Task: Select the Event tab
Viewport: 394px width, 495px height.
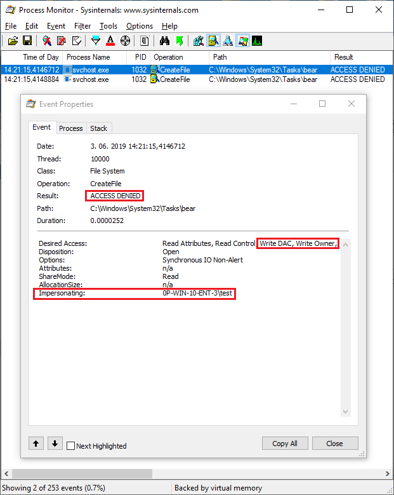Action: [x=42, y=127]
